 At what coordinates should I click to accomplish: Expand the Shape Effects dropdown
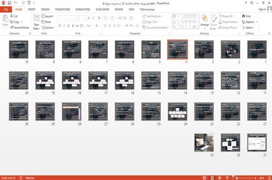click(x=228, y=28)
